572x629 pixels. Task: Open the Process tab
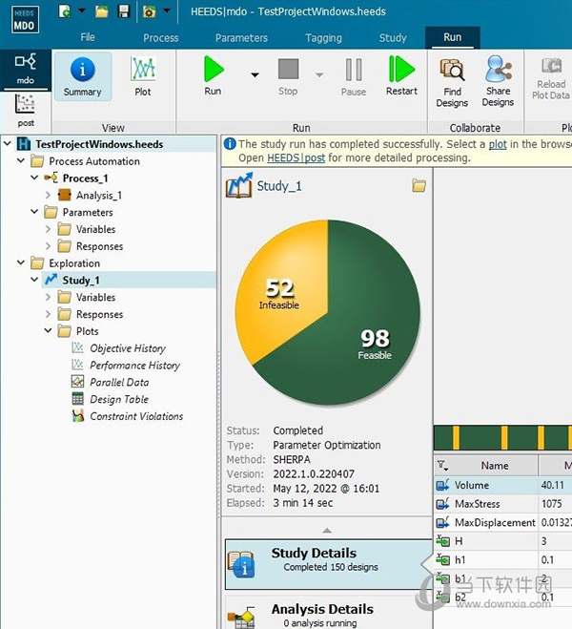[x=161, y=38]
